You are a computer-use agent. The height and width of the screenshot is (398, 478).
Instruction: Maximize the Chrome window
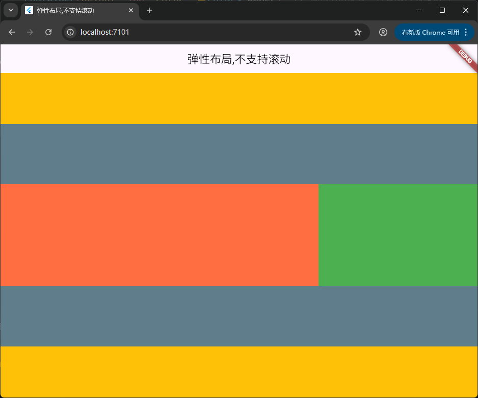pos(442,10)
